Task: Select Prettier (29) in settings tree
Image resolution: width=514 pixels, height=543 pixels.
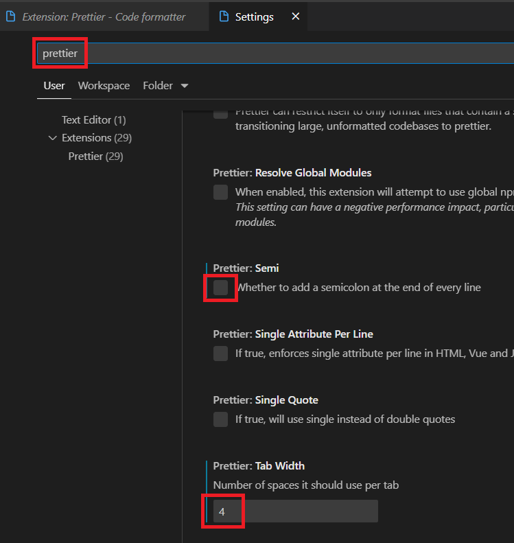Action: tap(96, 157)
